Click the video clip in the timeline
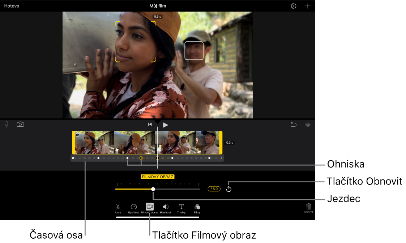406x243 pixels. 147,143
